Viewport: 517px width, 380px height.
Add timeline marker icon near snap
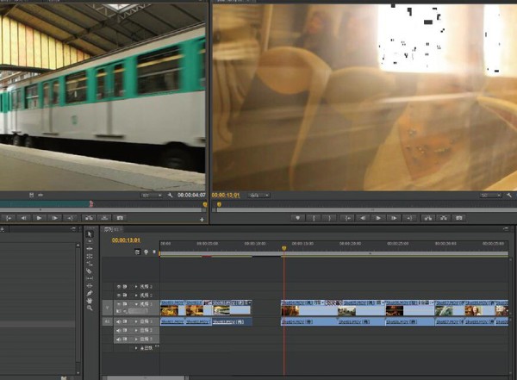(146, 252)
